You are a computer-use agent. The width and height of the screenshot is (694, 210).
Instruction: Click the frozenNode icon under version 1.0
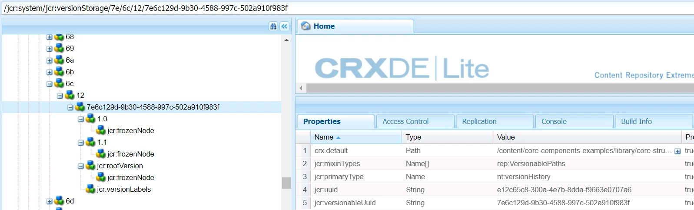[x=101, y=130]
